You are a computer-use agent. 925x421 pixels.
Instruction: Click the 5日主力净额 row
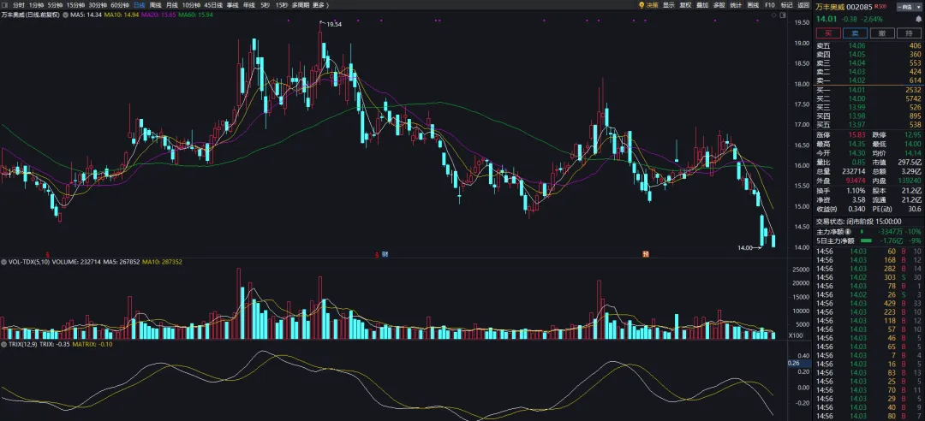click(x=868, y=240)
